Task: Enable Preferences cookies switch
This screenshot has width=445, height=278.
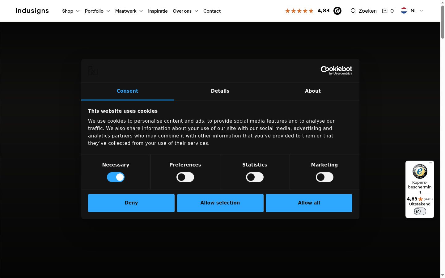Action: click(x=185, y=177)
